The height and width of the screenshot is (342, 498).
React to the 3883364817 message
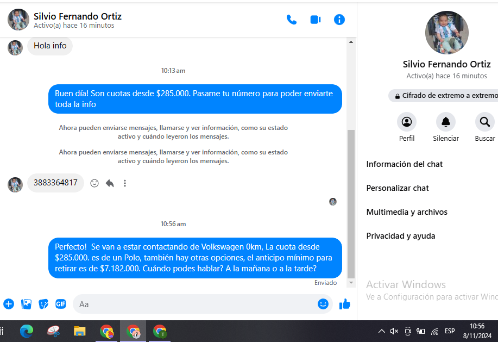pos(94,183)
